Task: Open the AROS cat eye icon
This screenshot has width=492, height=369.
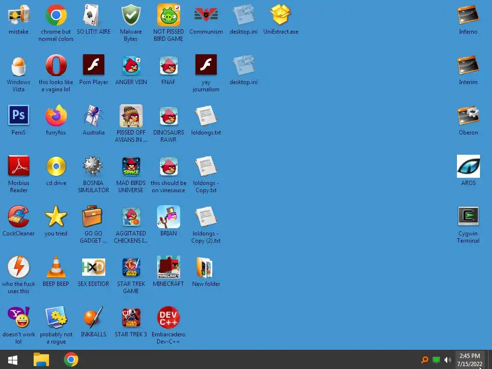Action: 468,166
